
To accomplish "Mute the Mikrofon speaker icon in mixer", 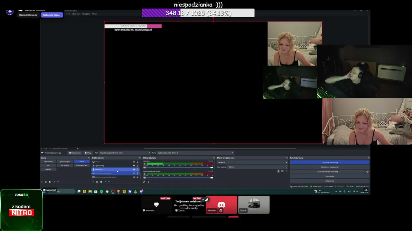I will coord(145,167).
